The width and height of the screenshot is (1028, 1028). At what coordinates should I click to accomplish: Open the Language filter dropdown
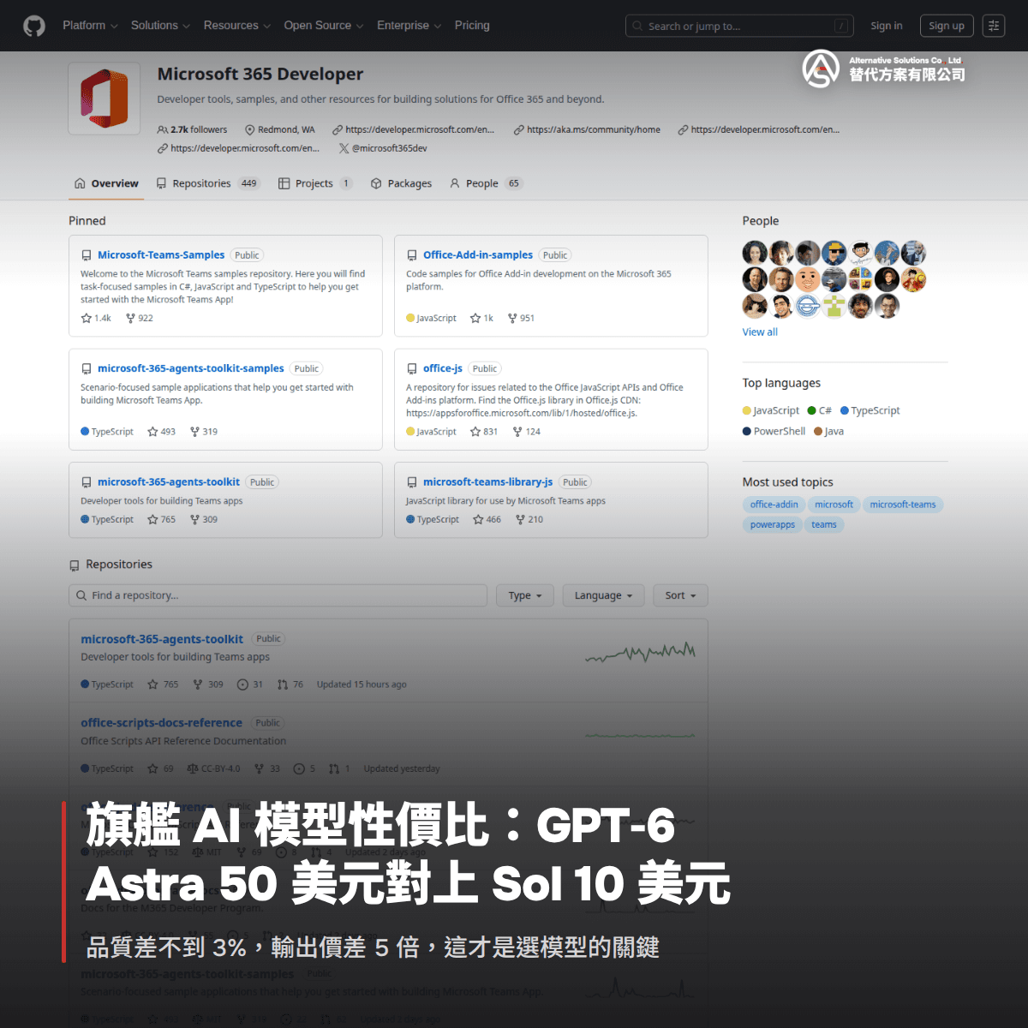click(603, 595)
